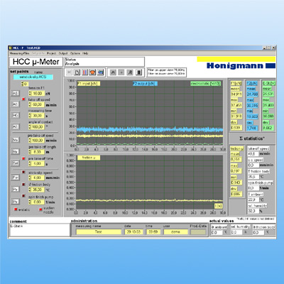Click the cyan F2 output legend label
The image size is (284, 284).
145,84
